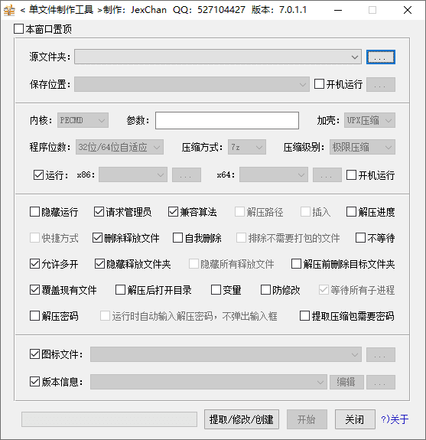Browse for 版本信息 file
The height and width of the screenshot is (440, 426).
tap(381, 382)
